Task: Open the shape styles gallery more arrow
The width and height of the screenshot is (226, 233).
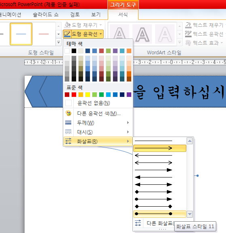Action: tap(58, 43)
